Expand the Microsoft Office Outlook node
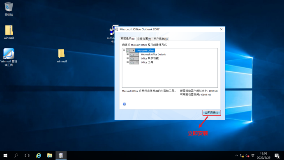The height and width of the screenshot is (160, 284). click(127, 54)
